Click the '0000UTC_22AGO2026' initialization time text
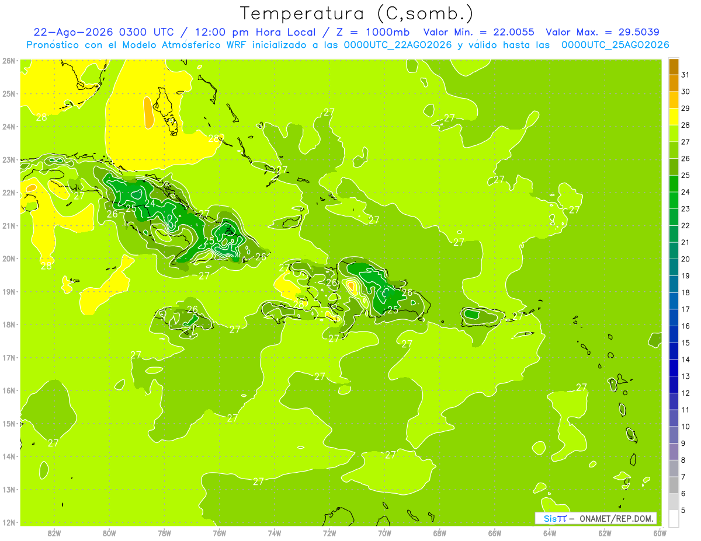 tap(398, 45)
